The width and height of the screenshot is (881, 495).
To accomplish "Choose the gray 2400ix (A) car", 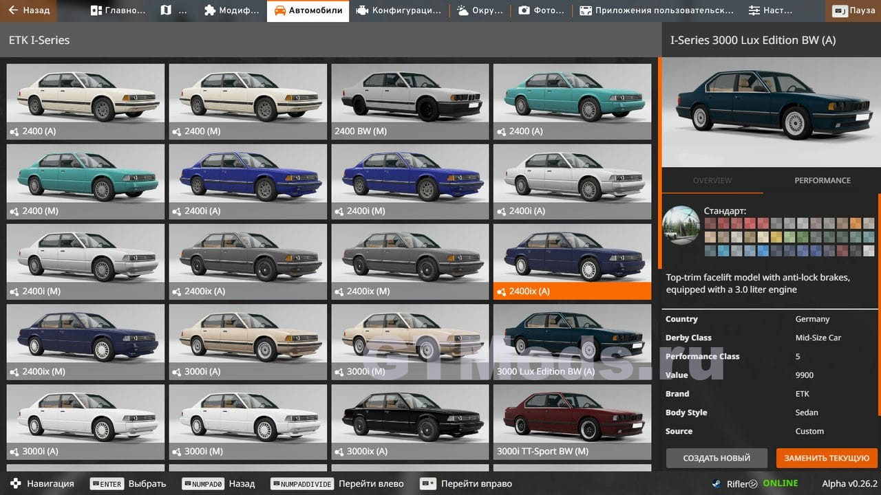I will (x=248, y=262).
